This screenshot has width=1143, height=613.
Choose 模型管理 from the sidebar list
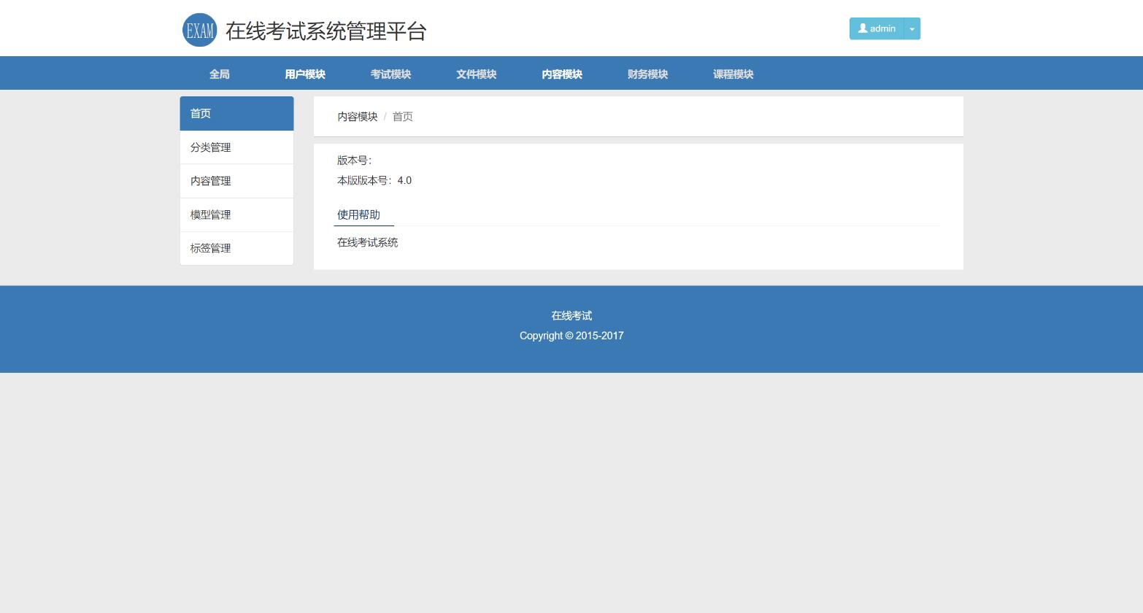(x=236, y=215)
